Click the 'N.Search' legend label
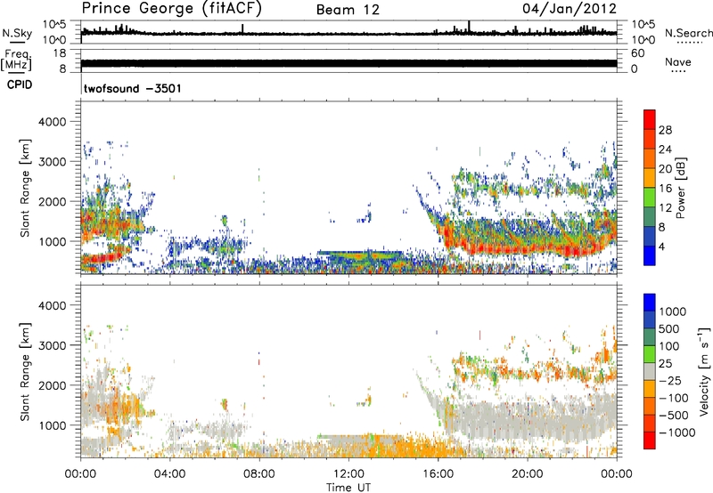Image resolution: width=713 pixels, height=493 pixels. pos(688,33)
